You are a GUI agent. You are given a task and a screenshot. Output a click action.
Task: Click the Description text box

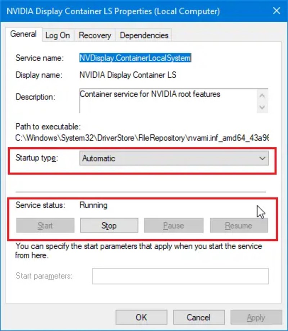pos(162,100)
